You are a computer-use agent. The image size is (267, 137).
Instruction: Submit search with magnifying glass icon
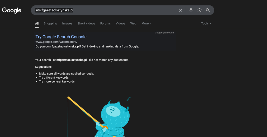pyautogui.click(x=208, y=10)
